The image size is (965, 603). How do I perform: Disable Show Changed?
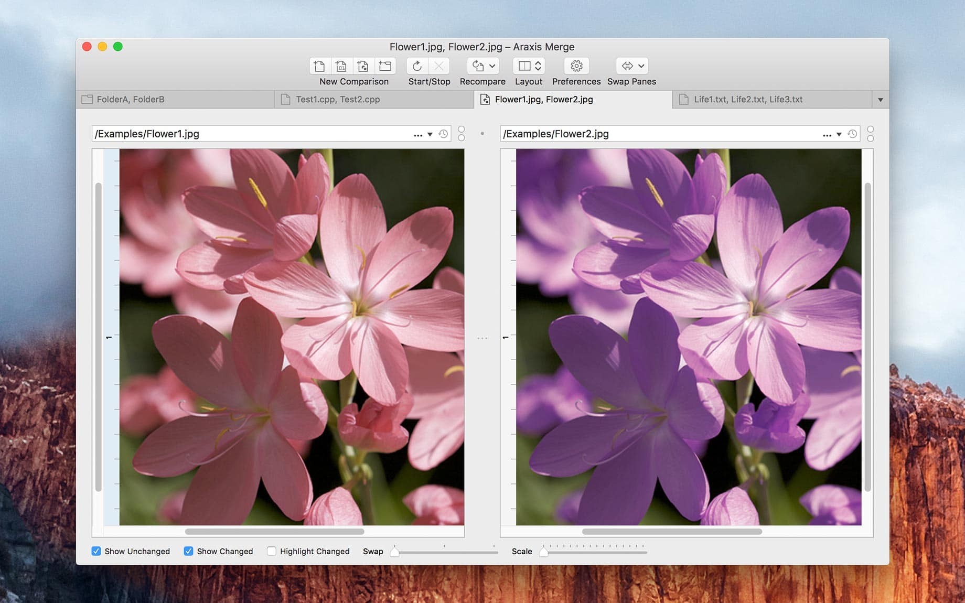(x=189, y=551)
